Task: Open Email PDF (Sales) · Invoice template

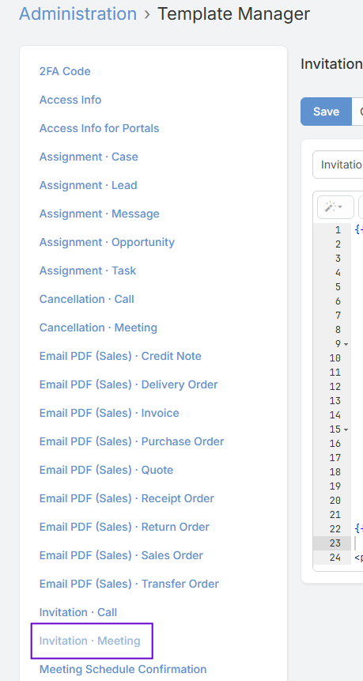Action: 109,413
